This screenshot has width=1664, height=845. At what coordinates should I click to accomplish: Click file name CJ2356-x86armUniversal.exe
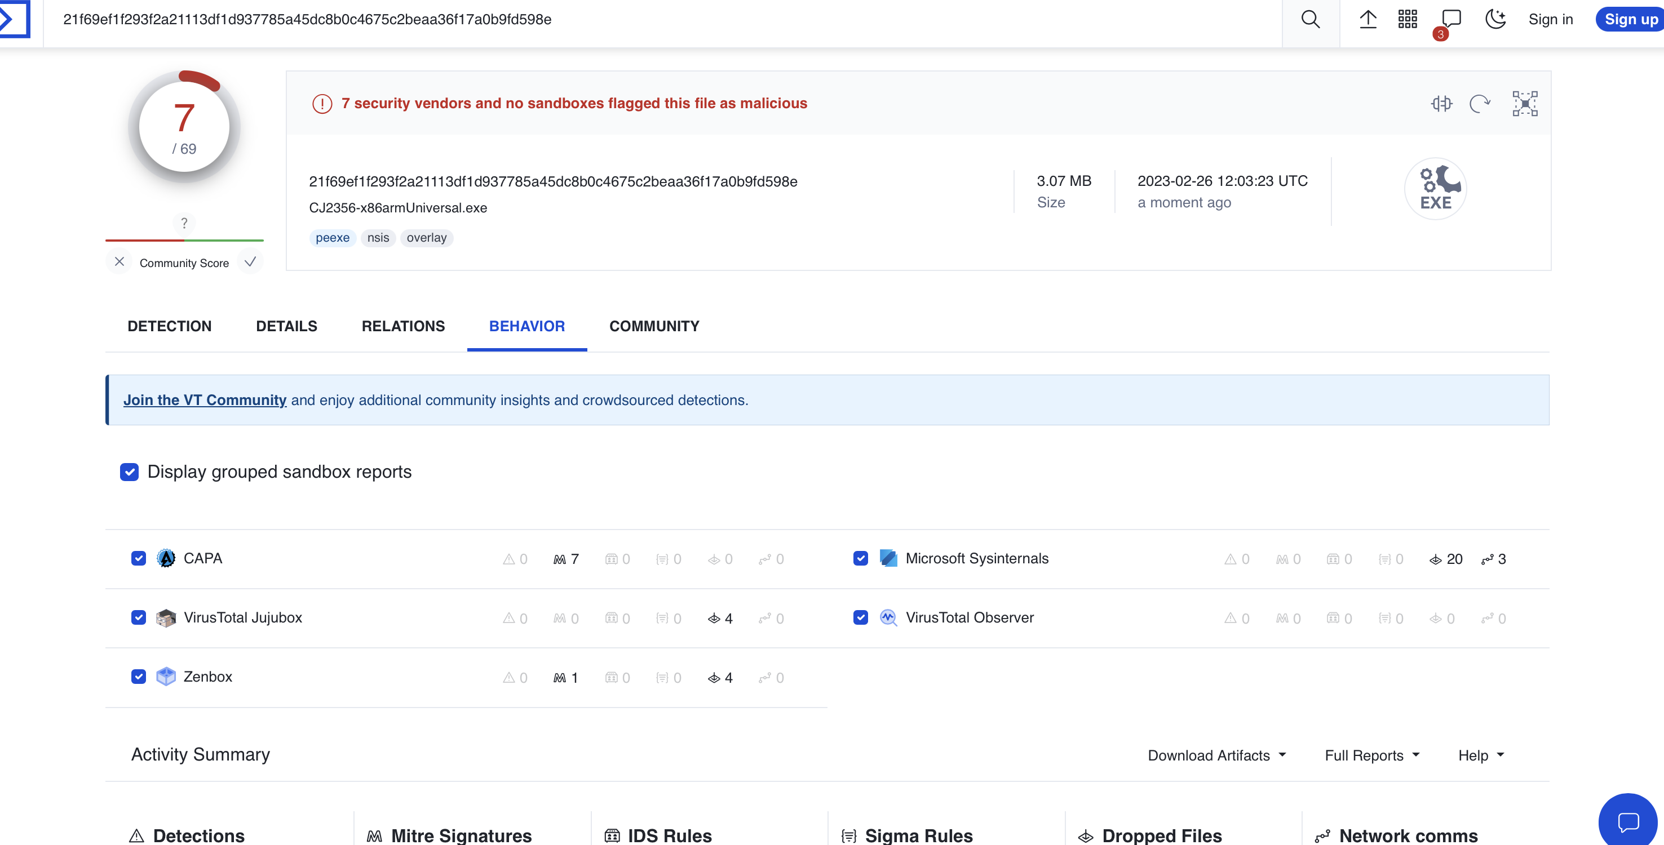tap(398, 208)
